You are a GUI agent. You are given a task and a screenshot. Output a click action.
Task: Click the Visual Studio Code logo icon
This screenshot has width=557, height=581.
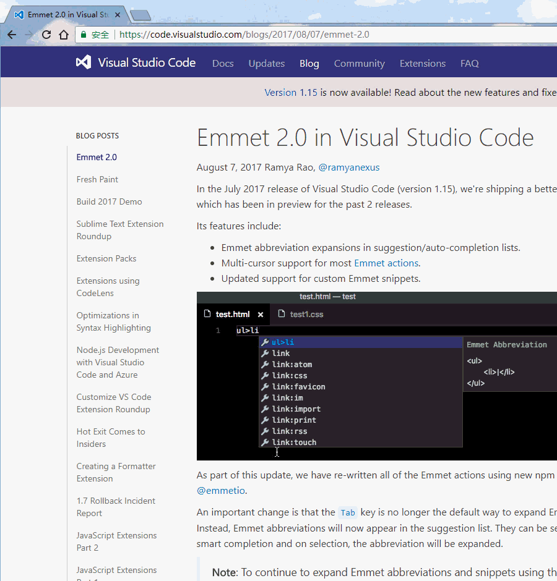coord(84,62)
